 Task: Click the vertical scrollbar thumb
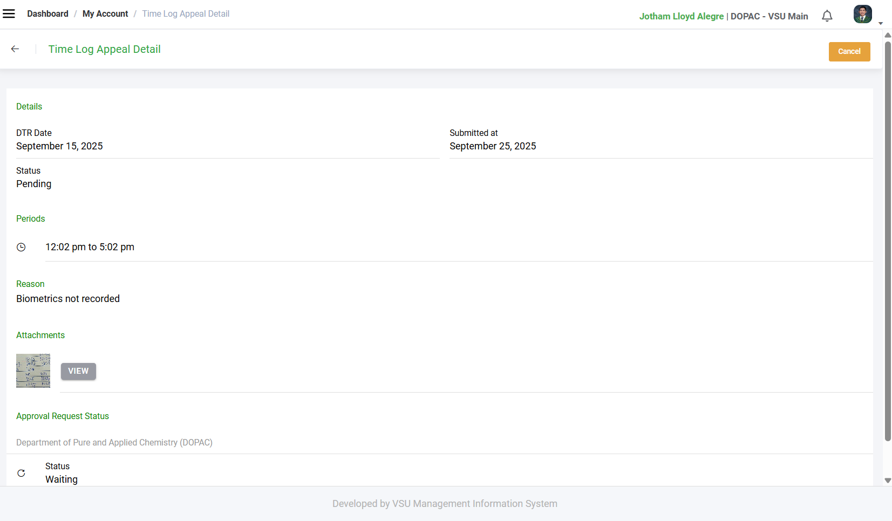pos(888,237)
